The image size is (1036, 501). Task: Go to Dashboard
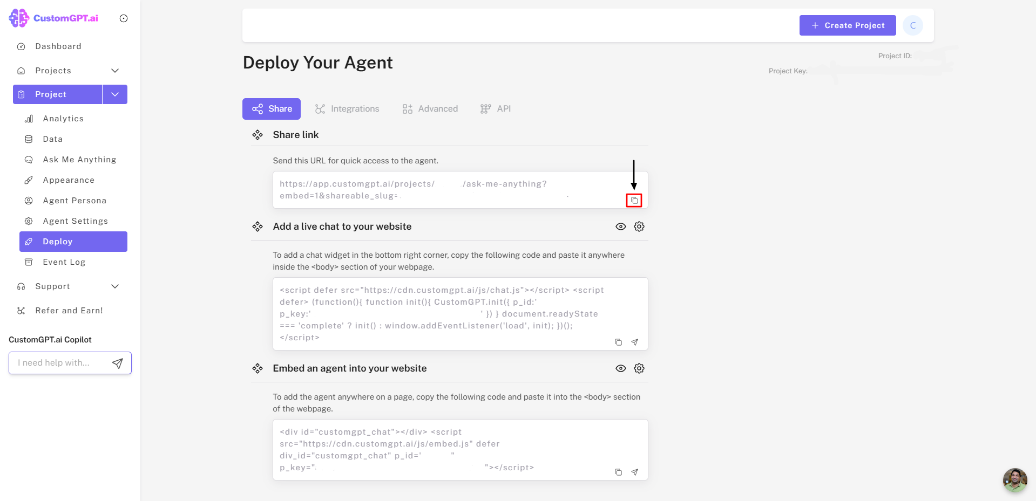pos(58,46)
